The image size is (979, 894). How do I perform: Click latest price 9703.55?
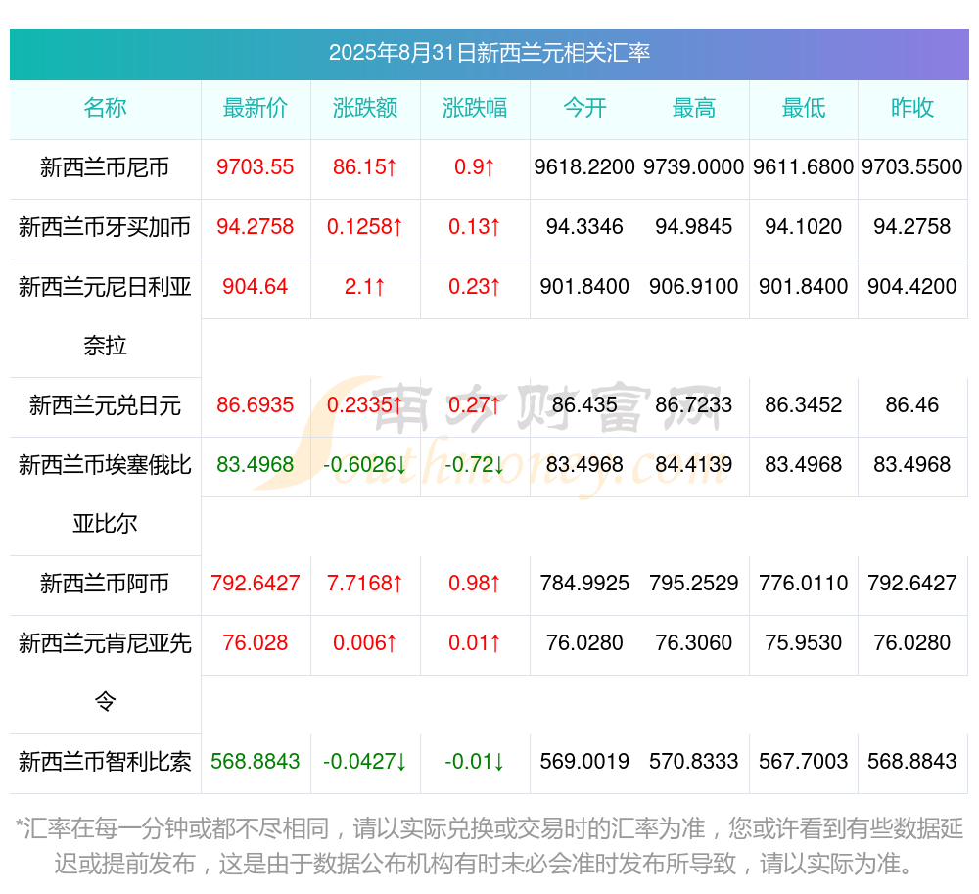[x=256, y=166]
